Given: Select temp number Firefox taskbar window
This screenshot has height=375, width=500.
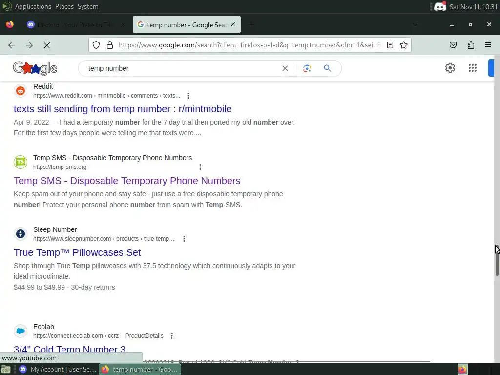Looking at the screenshot, I should [x=140, y=369].
